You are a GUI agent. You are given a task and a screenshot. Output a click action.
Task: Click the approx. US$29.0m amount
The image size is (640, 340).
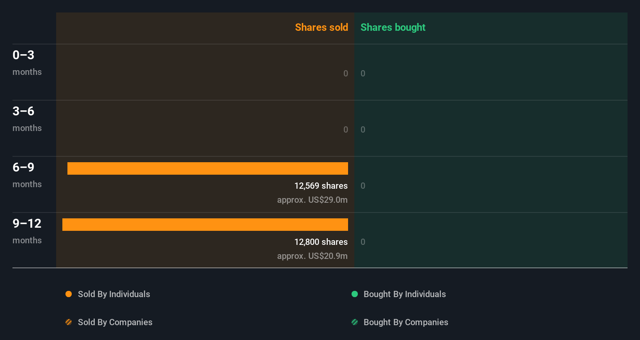point(312,200)
